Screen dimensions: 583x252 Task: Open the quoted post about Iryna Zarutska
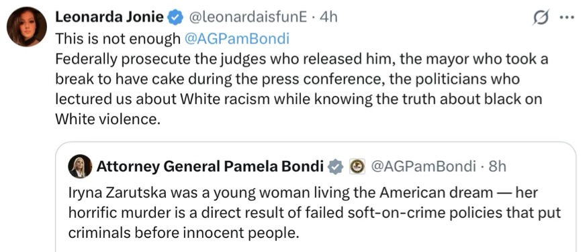click(316, 196)
